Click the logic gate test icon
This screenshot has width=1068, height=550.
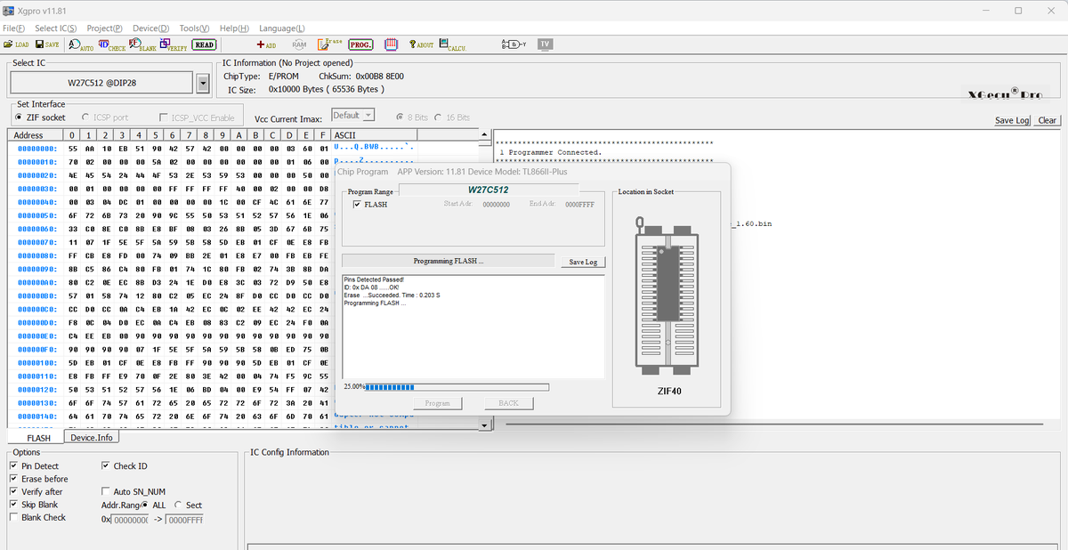point(514,44)
